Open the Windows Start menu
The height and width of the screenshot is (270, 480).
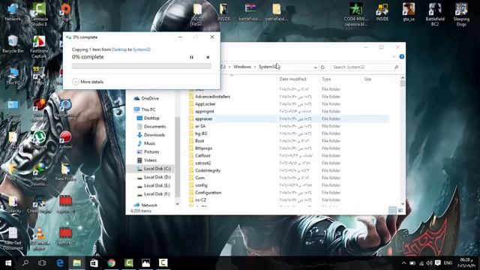(8, 263)
